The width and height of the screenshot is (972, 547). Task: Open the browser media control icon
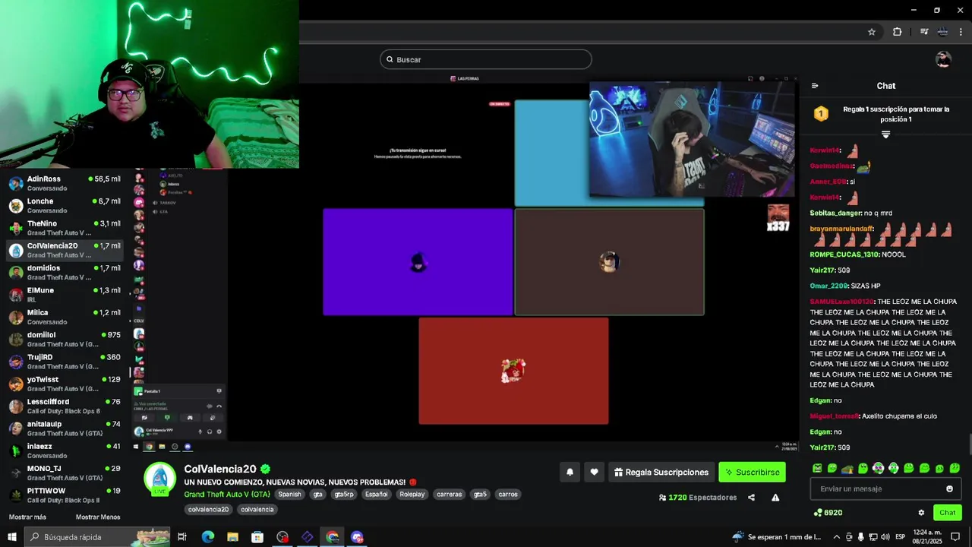[924, 32]
